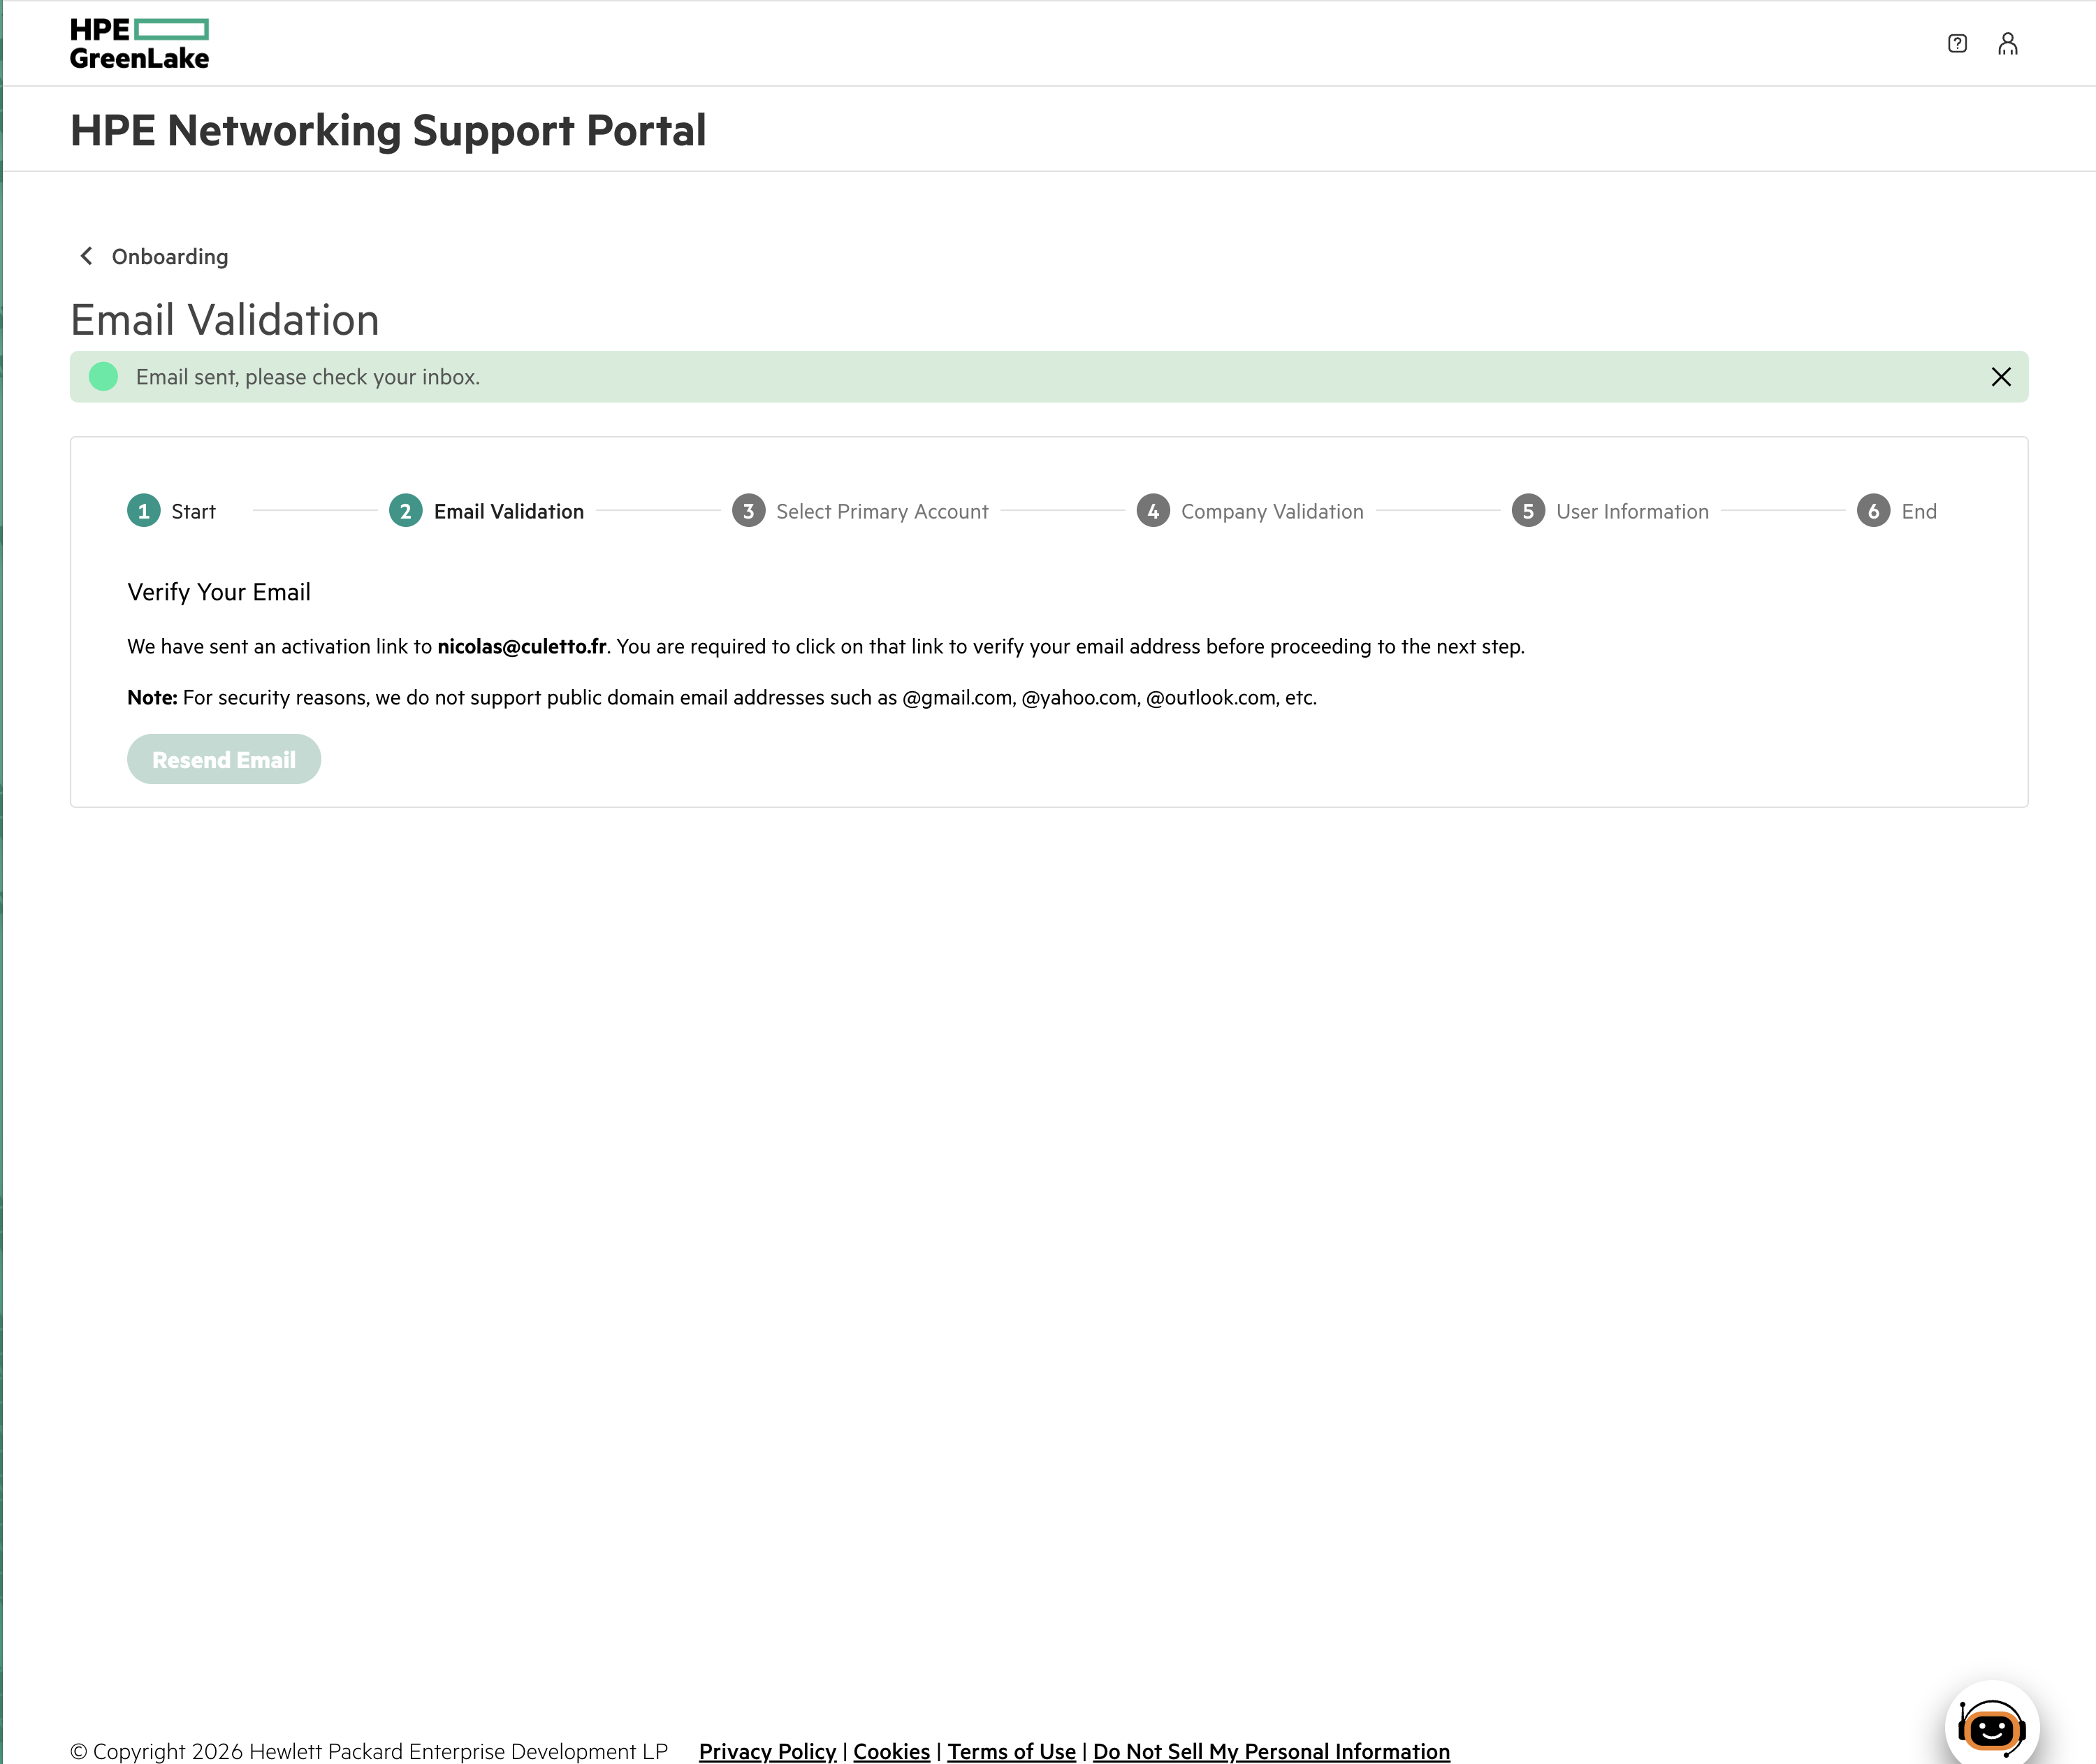
Task: Dismiss the email sent notification
Action: (2000, 377)
